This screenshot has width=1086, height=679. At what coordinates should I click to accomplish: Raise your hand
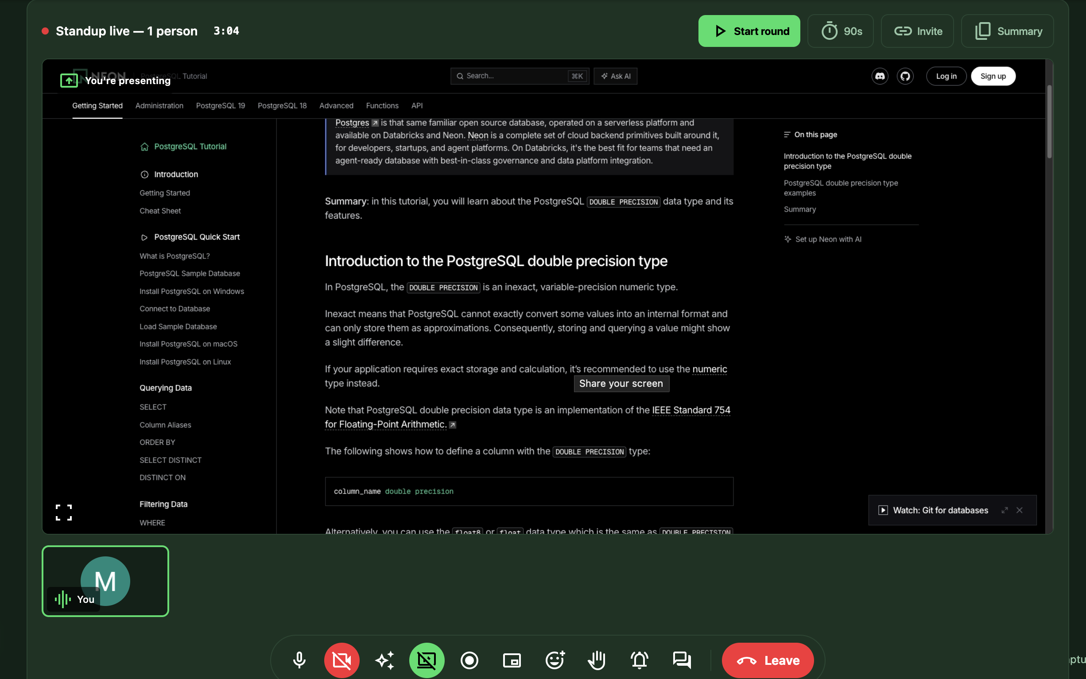click(597, 660)
